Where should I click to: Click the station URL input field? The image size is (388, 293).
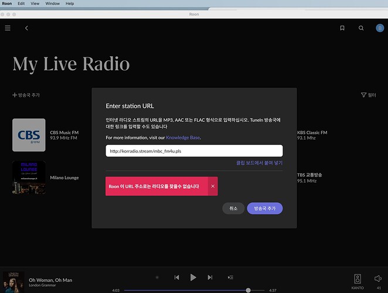(194, 151)
